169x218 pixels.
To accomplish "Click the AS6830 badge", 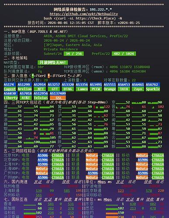I will click(x=10, y=93).
